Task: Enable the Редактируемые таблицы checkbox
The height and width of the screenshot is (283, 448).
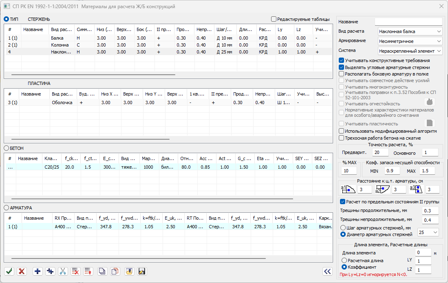Action: [274, 19]
